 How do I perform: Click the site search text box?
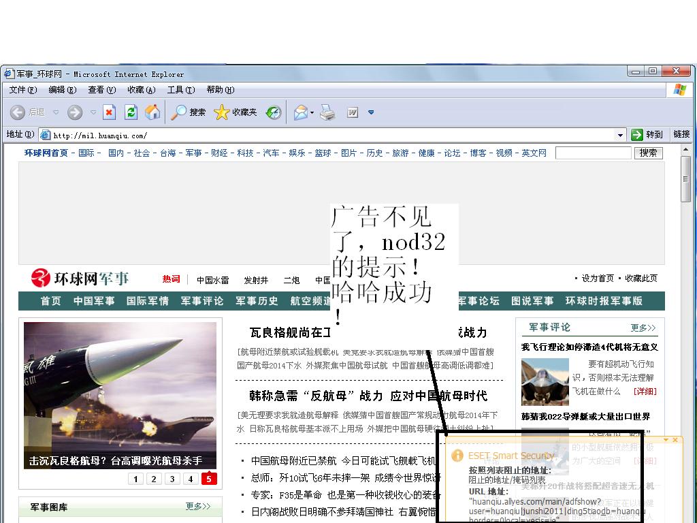tap(594, 153)
